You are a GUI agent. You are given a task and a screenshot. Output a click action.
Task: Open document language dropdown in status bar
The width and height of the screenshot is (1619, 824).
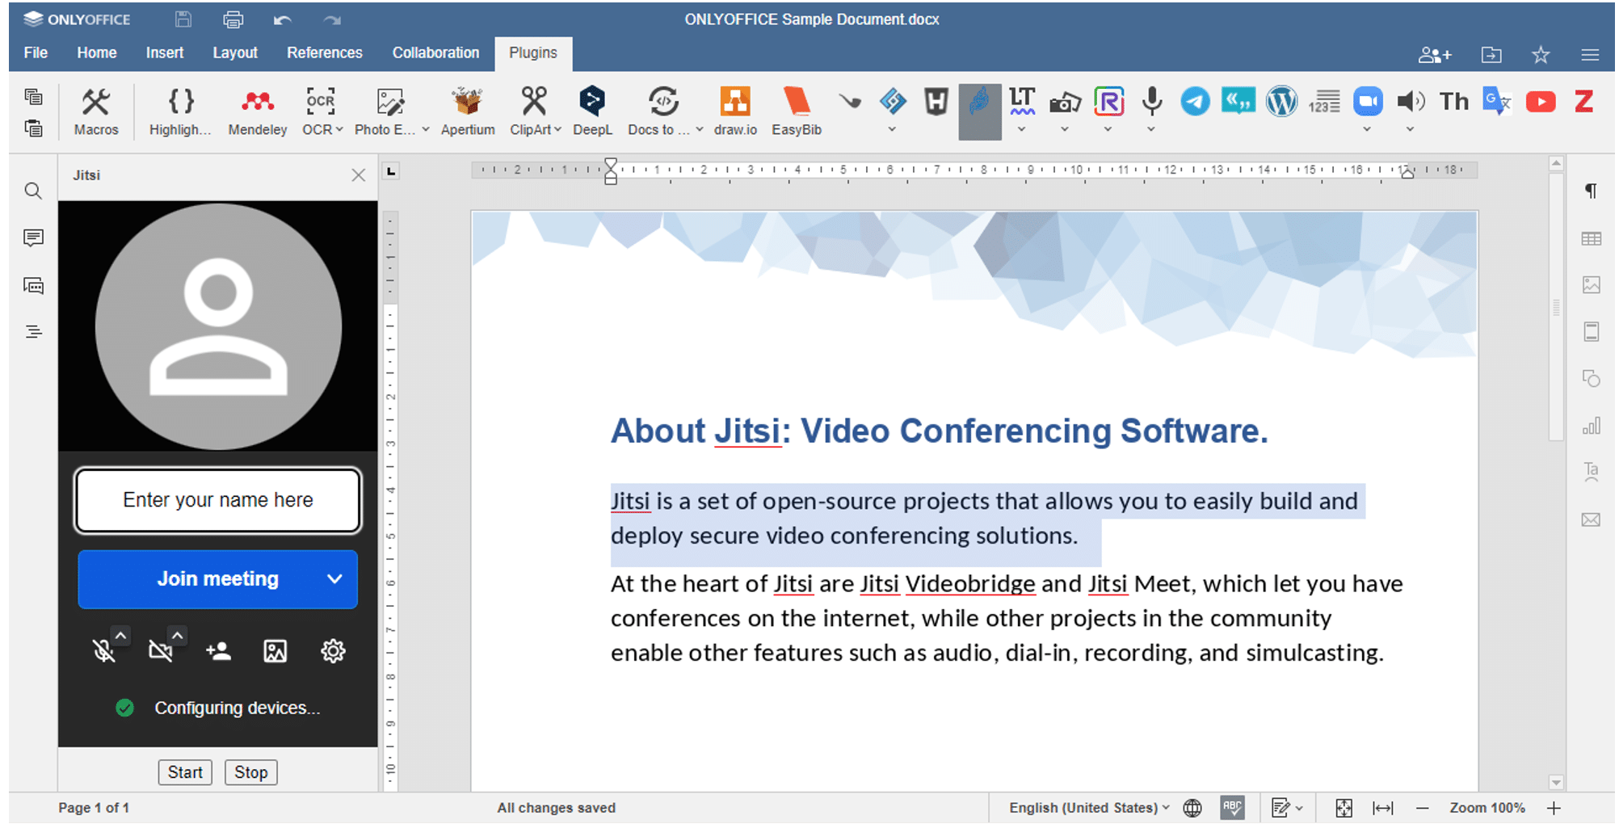pyautogui.click(x=1088, y=807)
